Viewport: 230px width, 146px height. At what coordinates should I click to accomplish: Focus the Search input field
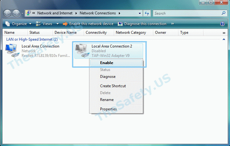(x=187, y=13)
